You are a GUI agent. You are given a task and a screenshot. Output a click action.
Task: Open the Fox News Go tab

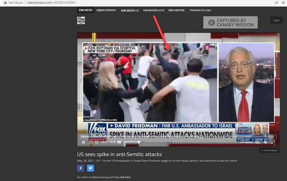tap(130, 10)
